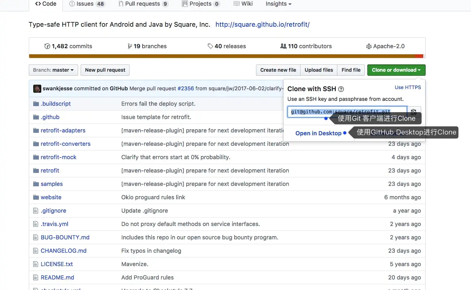Open the README.md file
Screen dimensions: 471x290
[58, 278]
